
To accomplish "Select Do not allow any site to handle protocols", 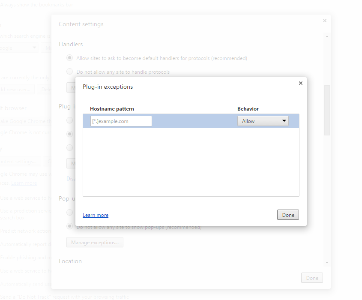I will 69,72.
